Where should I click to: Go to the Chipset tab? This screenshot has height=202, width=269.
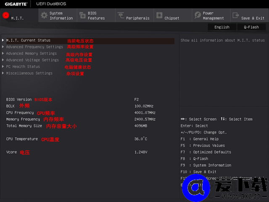coord(173,15)
